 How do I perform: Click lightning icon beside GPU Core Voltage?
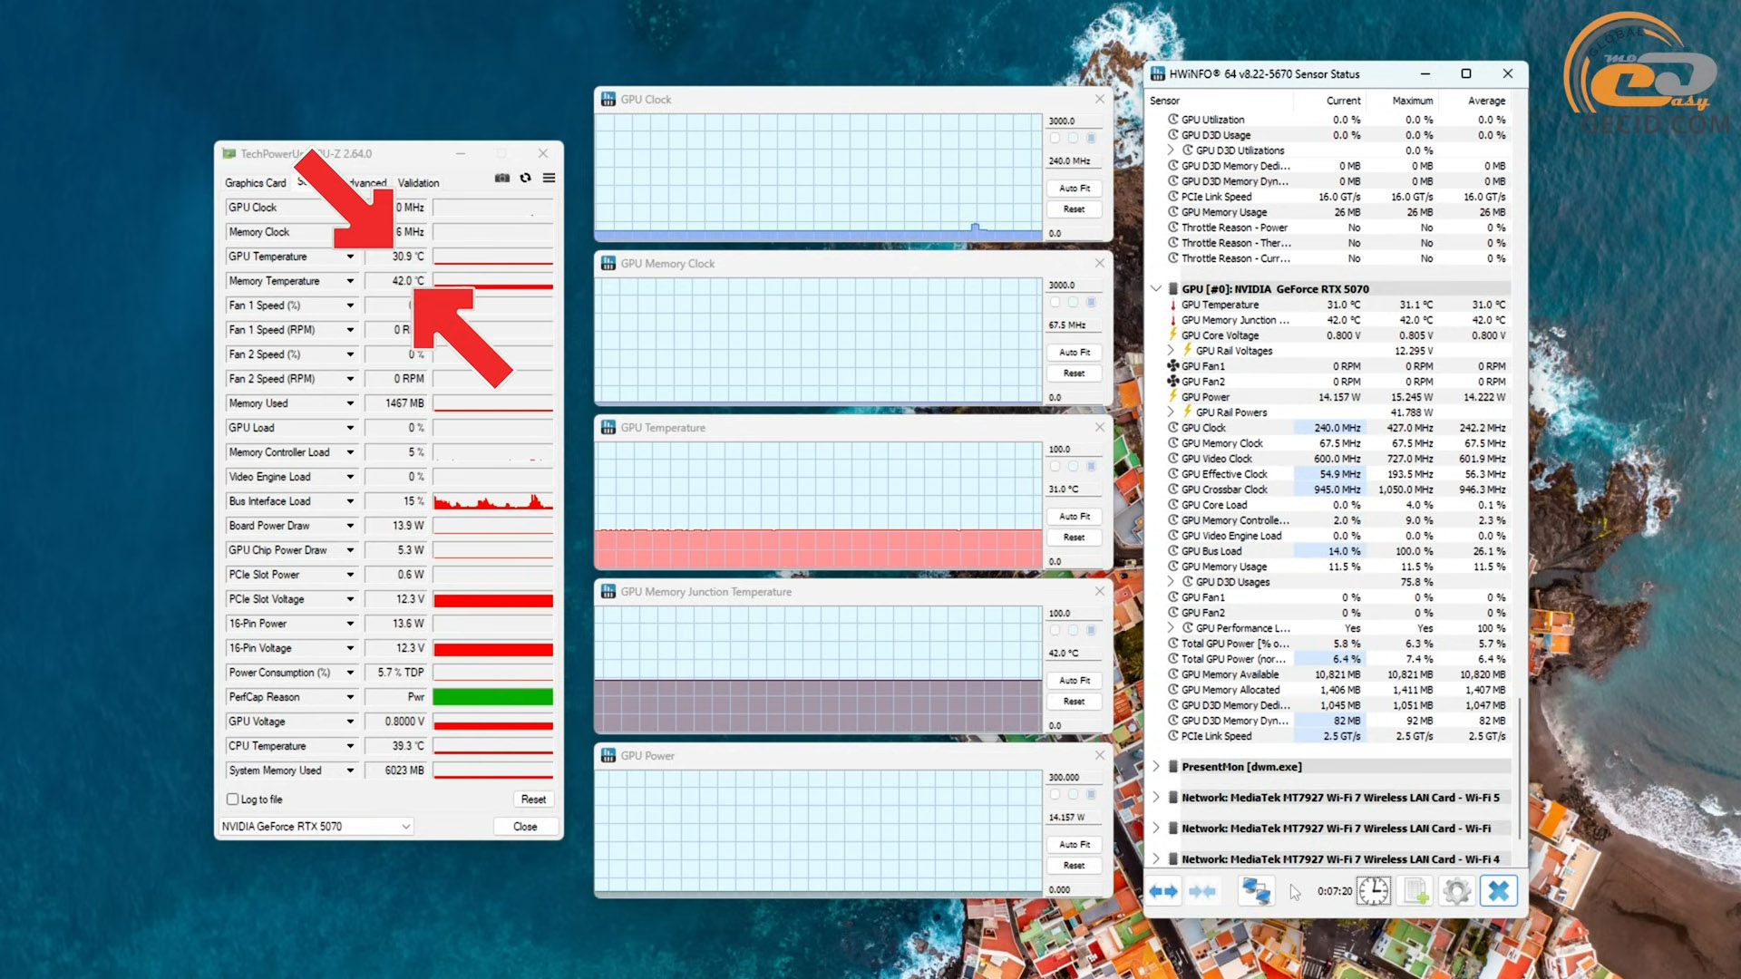tap(1172, 335)
